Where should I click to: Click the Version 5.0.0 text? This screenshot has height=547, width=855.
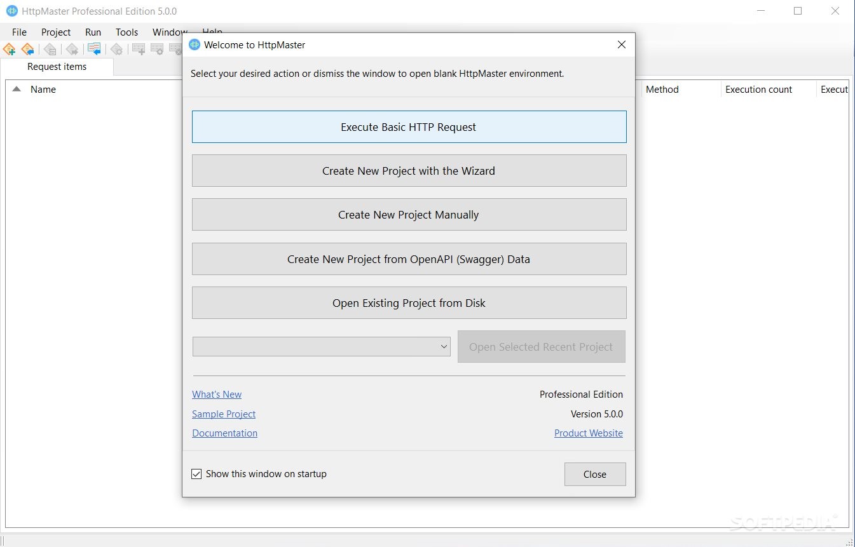tap(597, 414)
